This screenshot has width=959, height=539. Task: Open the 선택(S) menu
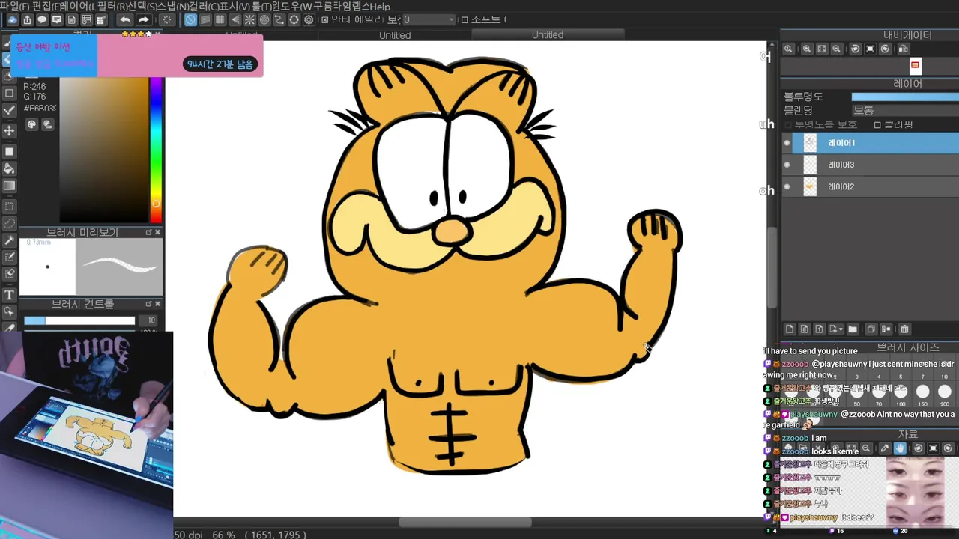pyautogui.click(x=143, y=7)
